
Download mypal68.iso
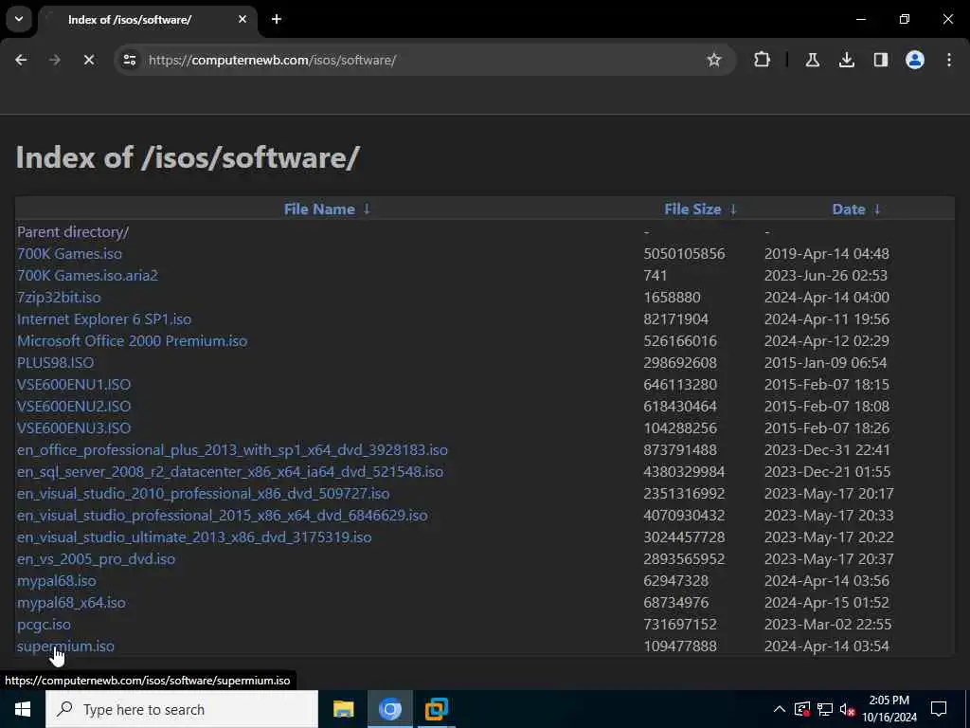[56, 581]
